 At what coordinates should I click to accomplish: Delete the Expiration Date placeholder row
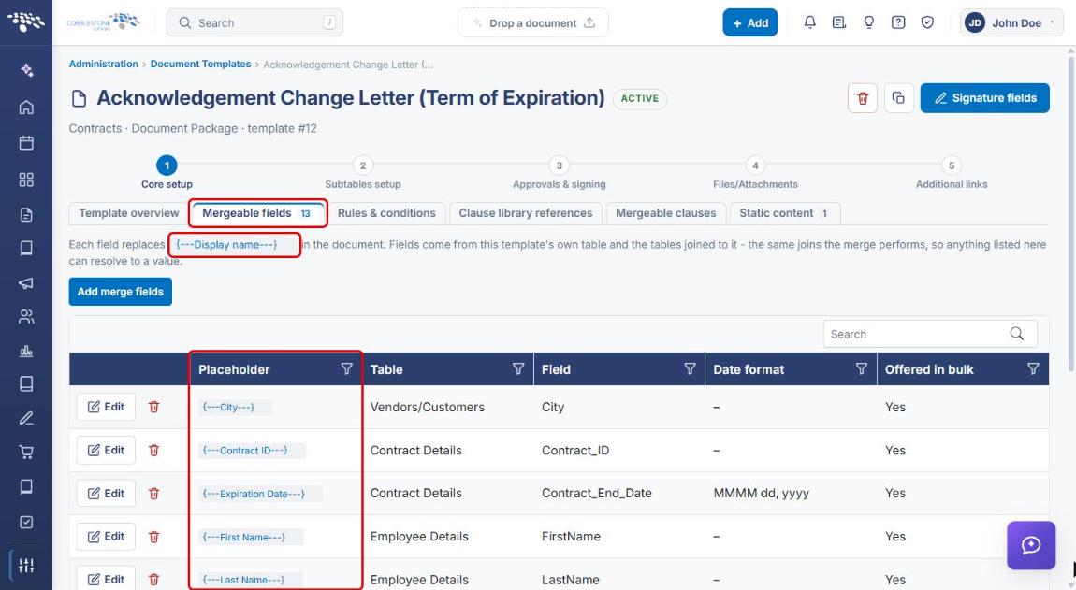pos(153,494)
